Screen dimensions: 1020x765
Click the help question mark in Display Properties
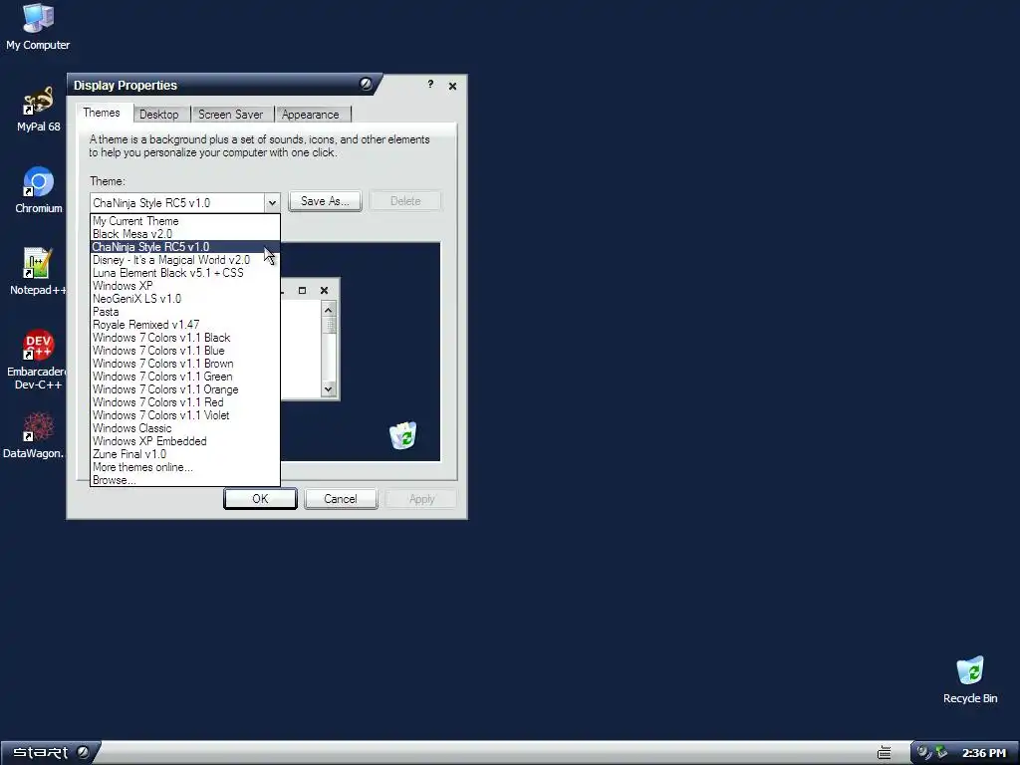point(430,84)
